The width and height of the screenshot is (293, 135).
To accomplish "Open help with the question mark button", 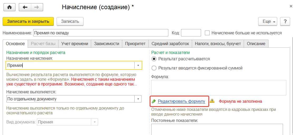I will pyautogui.click(x=285, y=21).
